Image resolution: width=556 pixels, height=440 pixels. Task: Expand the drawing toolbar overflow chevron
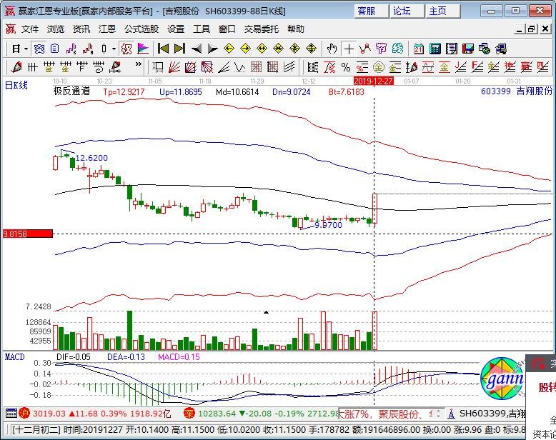click(x=139, y=64)
